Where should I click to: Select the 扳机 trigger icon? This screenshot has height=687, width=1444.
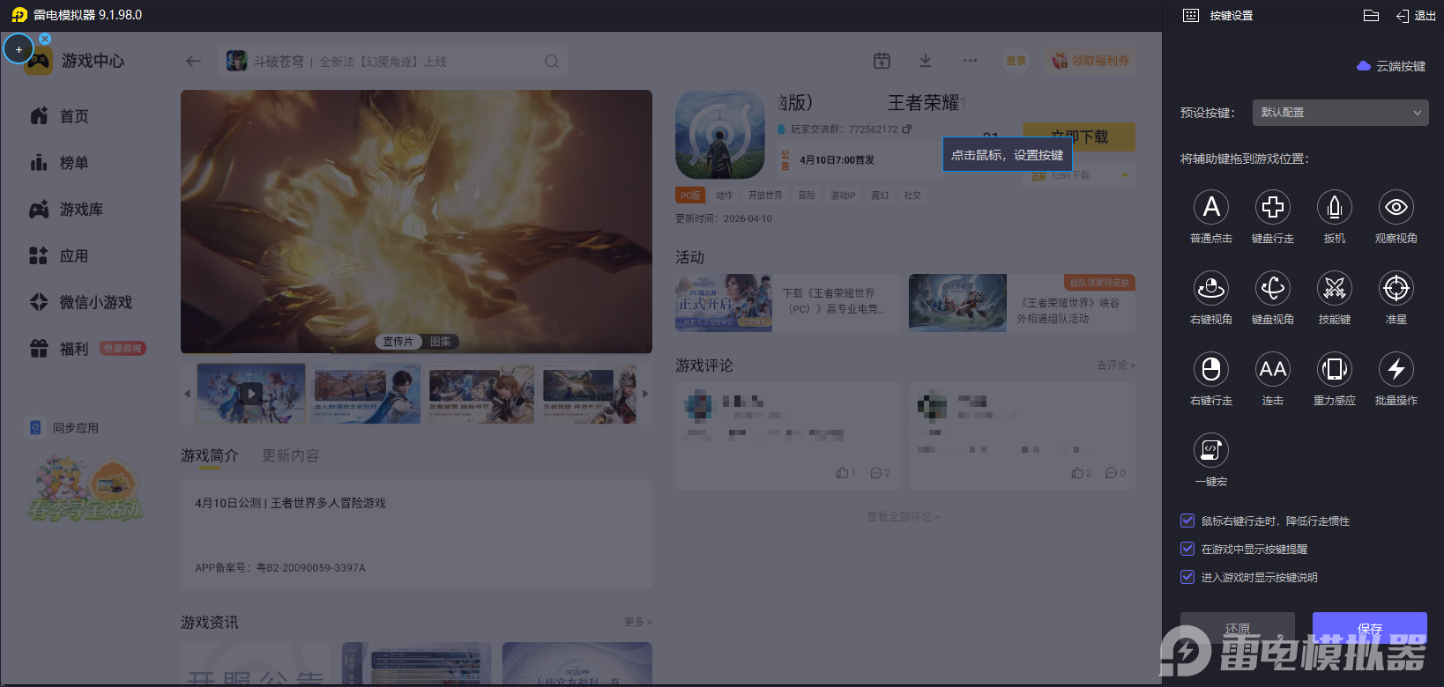click(x=1335, y=207)
